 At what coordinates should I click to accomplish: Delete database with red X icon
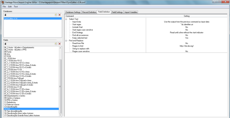[x=60, y=15]
